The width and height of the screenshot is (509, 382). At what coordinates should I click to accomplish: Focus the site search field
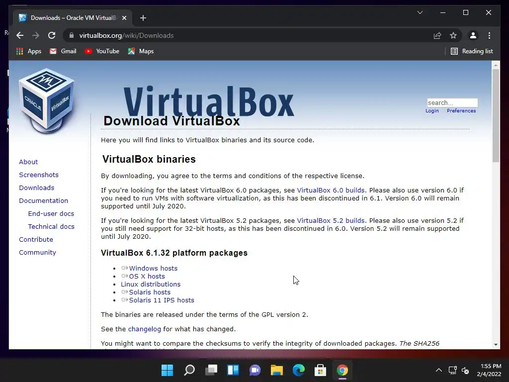point(452,102)
